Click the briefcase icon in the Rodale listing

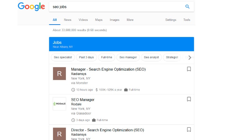pos(94,120)
